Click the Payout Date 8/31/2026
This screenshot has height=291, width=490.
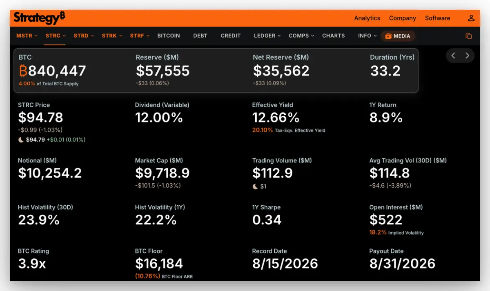402,264
